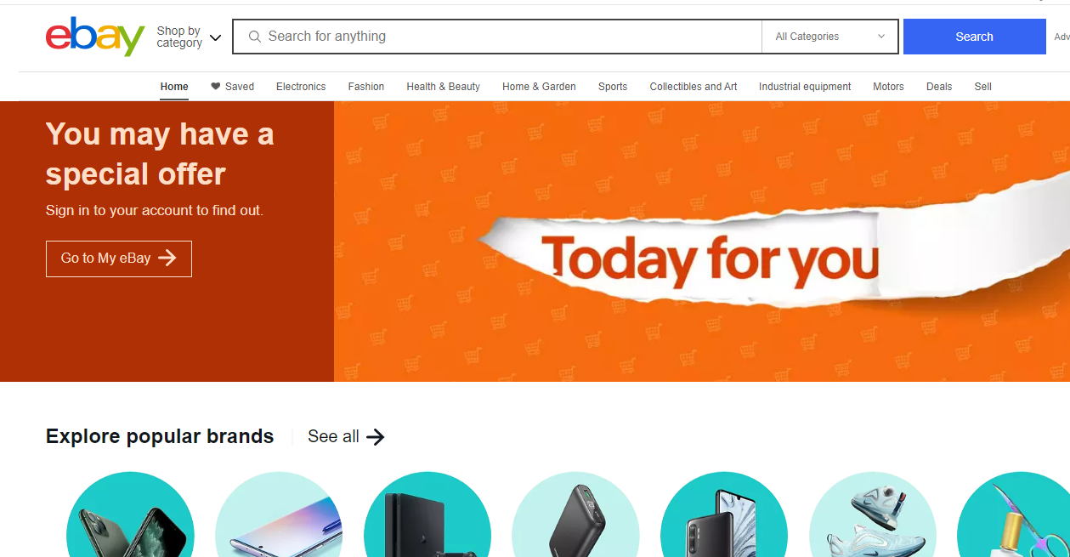Screen dimensions: 1070x557
Task: Click the arrow icon beside See all
Action: click(x=376, y=437)
